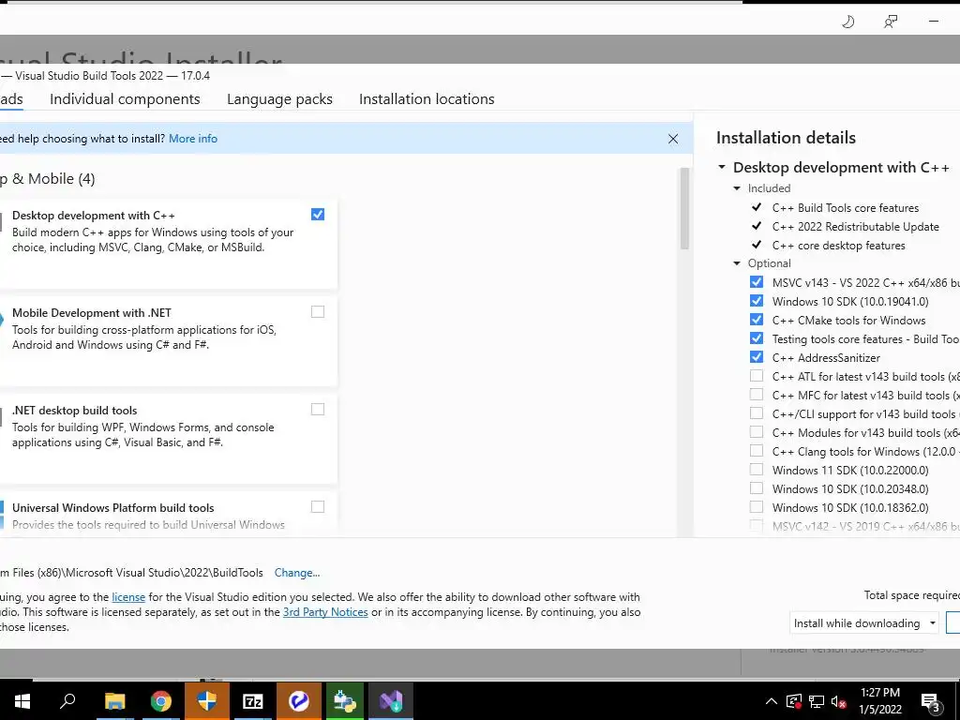960x720 pixels.
Task: Click C++ 2022 Redistributable Update text
Action: 855,227
